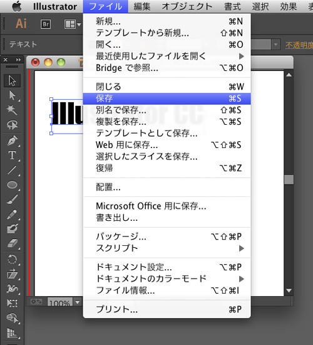The image size is (313, 345).
Task: Click the 不透明度 link in control bar
Action: (x=299, y=45)
